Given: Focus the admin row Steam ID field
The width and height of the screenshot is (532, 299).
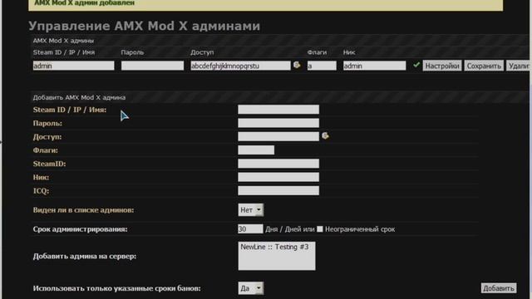Looking at the screenshot, I should coord(74,66).
